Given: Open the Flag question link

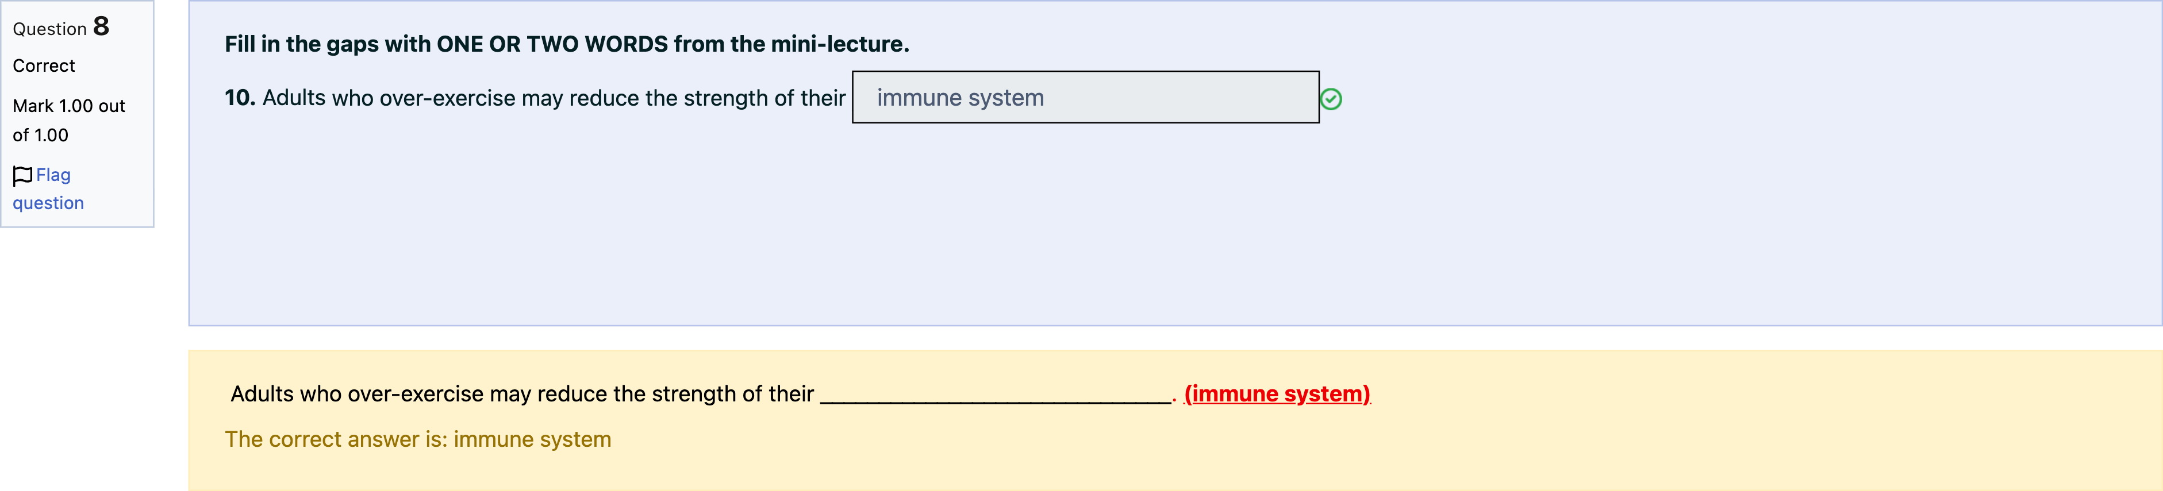Looking at the screenshot, I should (48, 189).
